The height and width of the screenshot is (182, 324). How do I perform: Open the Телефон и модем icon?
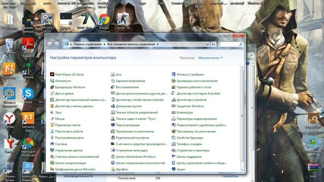[174, 144]
